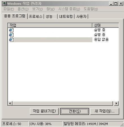Open the 보기(V) menu
Screen dimensions: 124x127
click(x=37, y=9)
